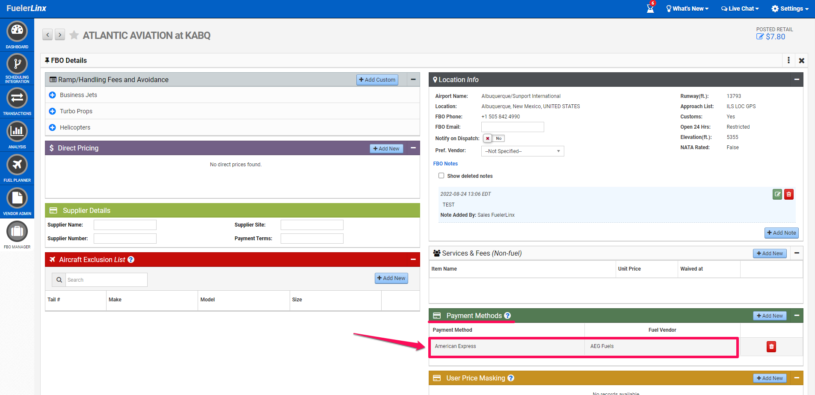Screen dimensions: 815x395
Task: Open the What's New menu
Action: click(x=687, y=9)
